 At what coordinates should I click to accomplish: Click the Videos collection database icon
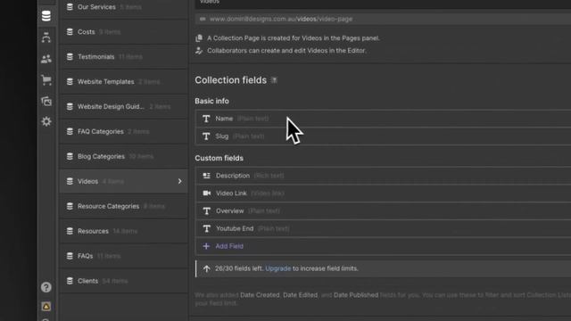70,181
